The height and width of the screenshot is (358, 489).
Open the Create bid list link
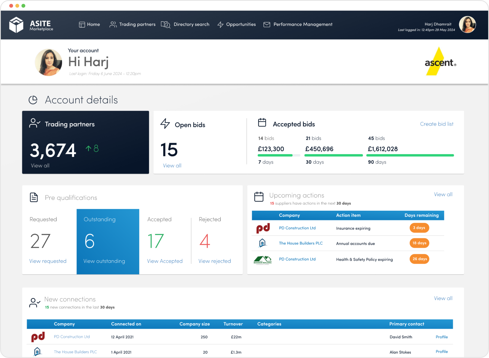click(436, 124)
